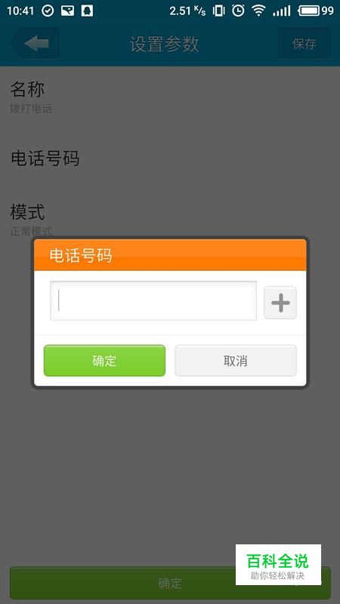Tap the QQ notification icon
Image resolution: width=340 pixels, height=604 pixels.
click(87, 11)
